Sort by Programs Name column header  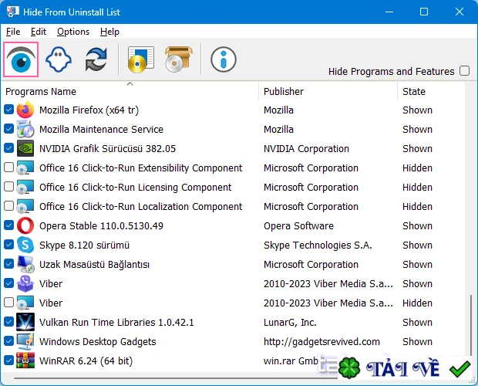coord(41,92)
